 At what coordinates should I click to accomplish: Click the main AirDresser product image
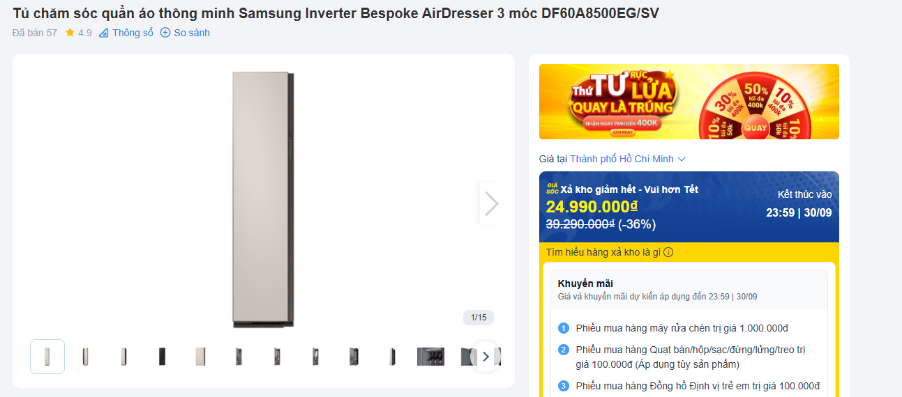[264, 199]
